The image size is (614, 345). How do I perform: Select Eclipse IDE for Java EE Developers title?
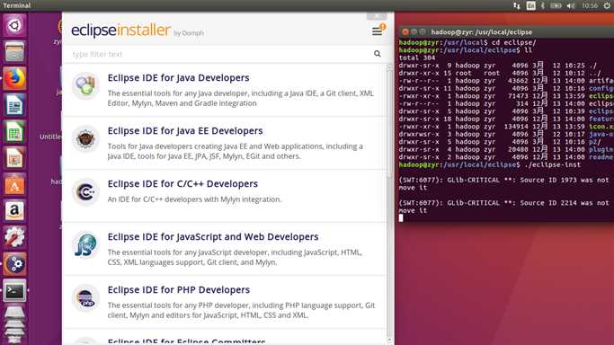click(x=185, y=130)
